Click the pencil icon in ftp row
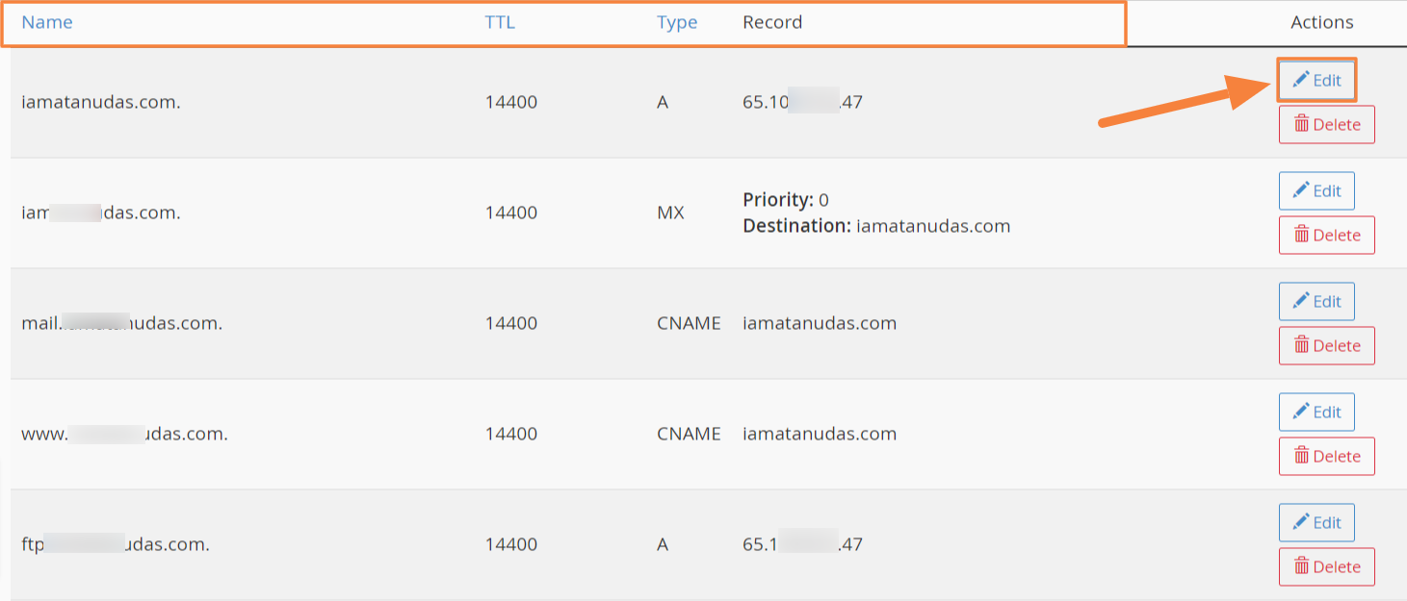This screenshot has height=601, width=1407. (x=1301, y=521)
